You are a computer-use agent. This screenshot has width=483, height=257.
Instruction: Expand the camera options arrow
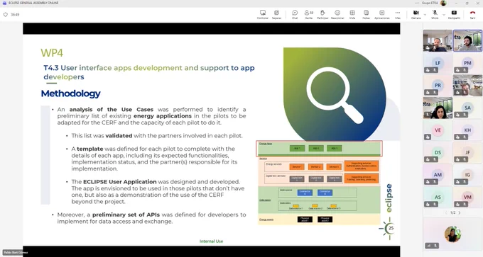click(x=425, y=14)
